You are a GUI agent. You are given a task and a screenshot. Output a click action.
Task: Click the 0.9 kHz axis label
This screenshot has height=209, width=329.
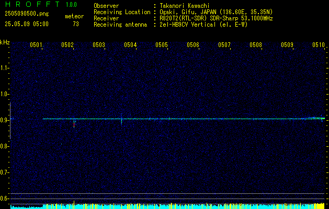pyautogui.click(x=5, y=120)
